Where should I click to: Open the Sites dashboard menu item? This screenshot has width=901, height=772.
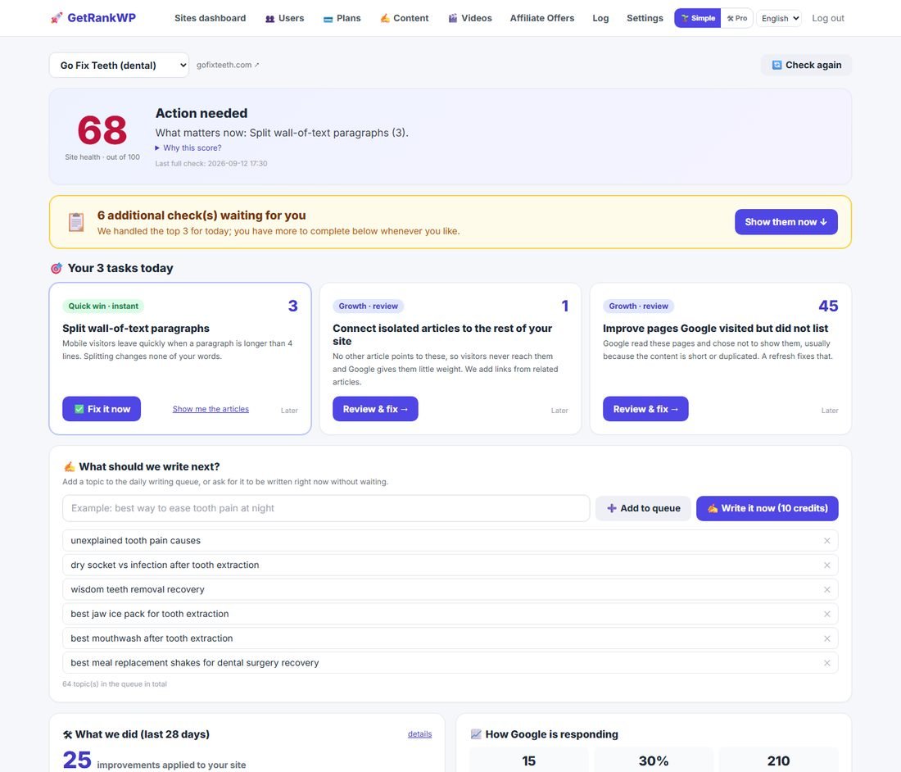[210, 18]
